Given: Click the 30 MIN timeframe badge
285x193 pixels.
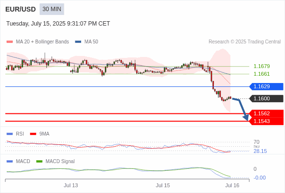Looking at the screenshot, I should point(52,9).
